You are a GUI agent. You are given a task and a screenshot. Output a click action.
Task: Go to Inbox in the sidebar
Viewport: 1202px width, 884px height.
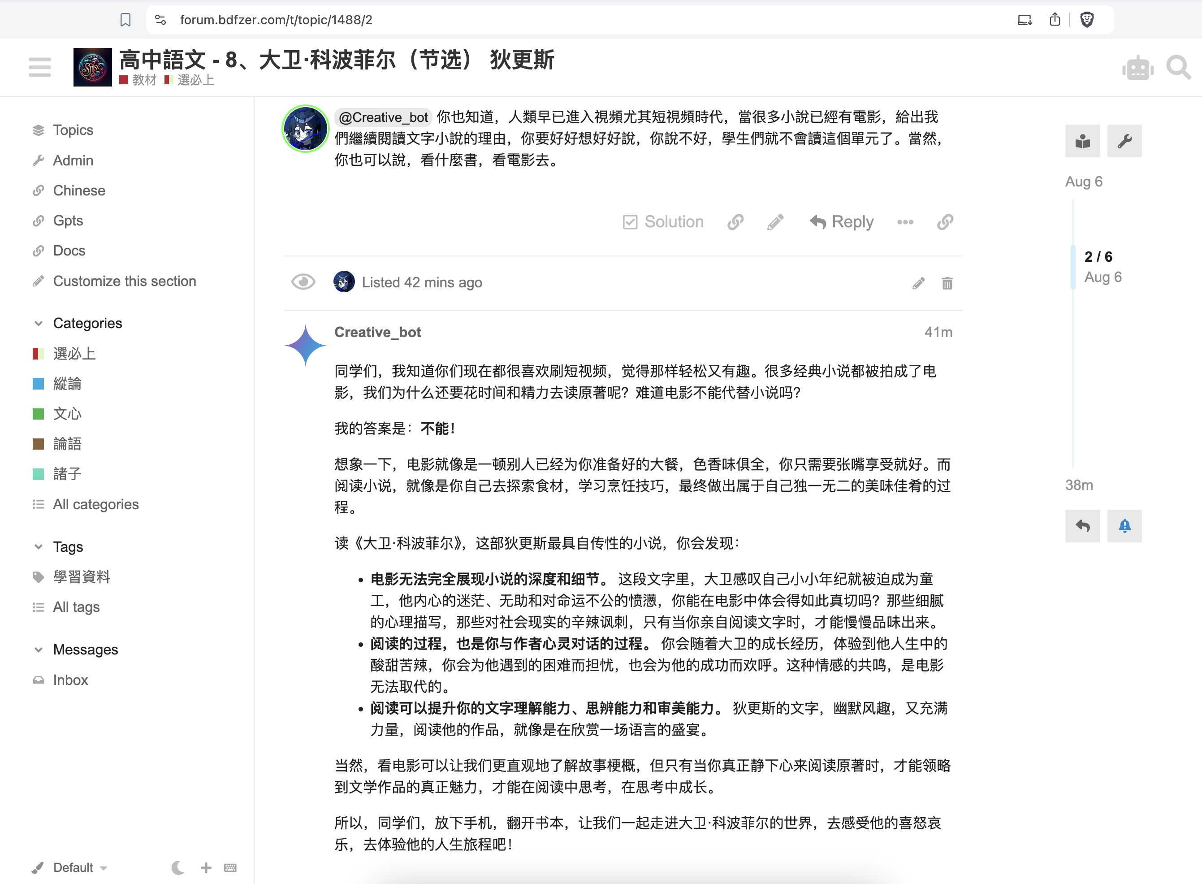[x=70, y=680]
